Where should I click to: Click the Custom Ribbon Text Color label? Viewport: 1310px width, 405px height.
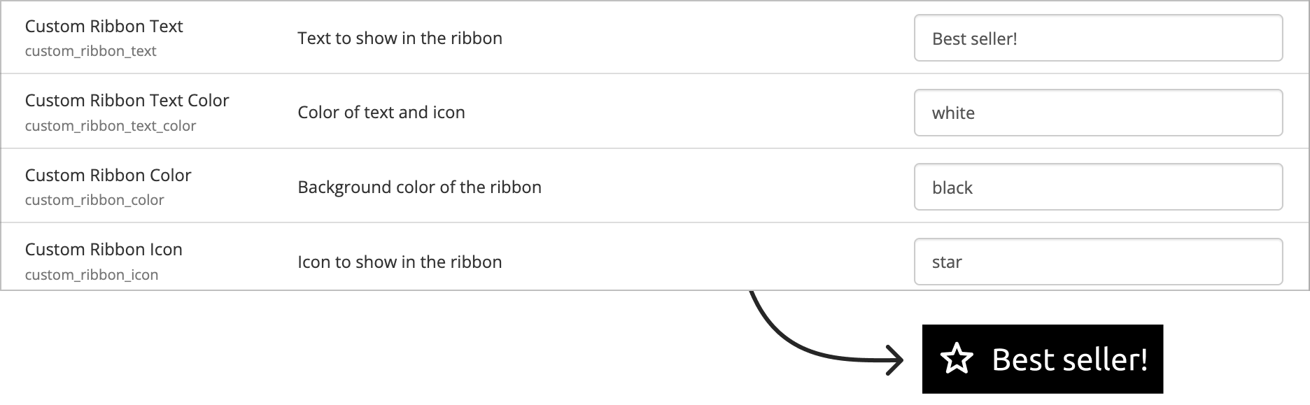pyautogui.click(x=127, y=101)
